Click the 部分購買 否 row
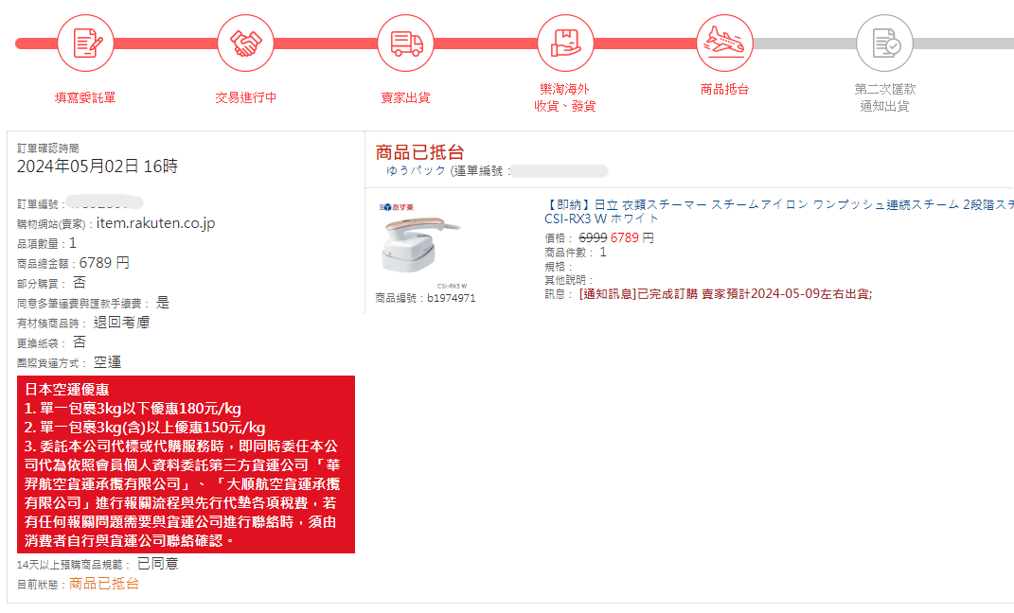The height and width of the screenshot is (613, 1014). pos(51,283)
